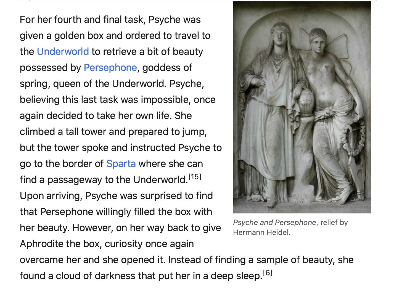This screenshot has width=402, height=291.
Task: Click the words 'For her fourth and final task'
Action: tap(81, 20)
